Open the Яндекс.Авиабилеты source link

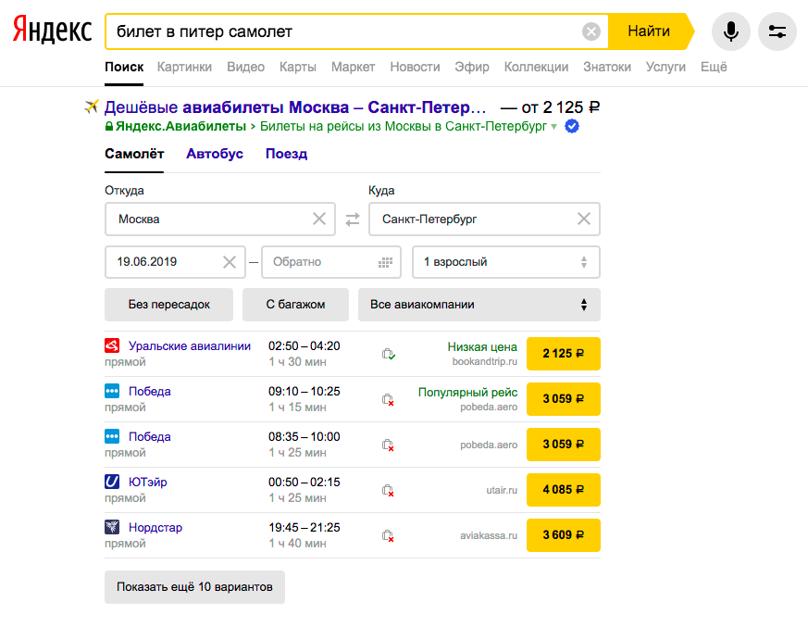click(180, 126)
